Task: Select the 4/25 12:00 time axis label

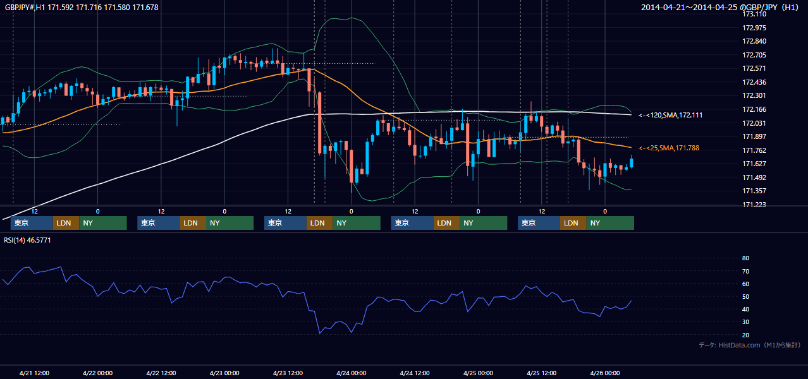Action: tap(542, 373)
